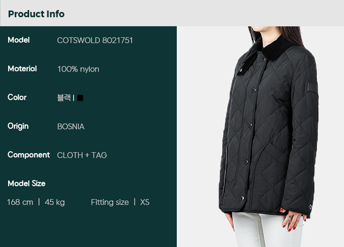
Task: Click the sleeve logo patch on jacket
Action: (x=312, y=88)
